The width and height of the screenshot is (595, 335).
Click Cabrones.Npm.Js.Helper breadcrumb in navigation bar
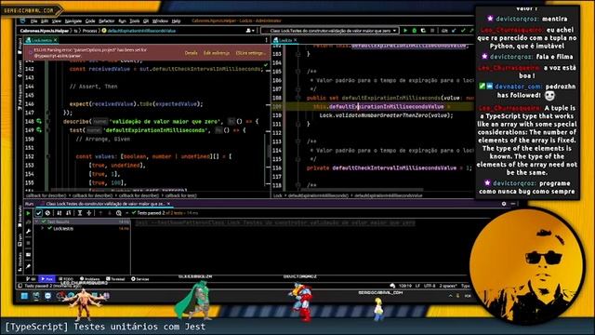tap(45, 31)
